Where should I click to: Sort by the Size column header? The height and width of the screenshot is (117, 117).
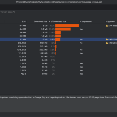[24, 22]
